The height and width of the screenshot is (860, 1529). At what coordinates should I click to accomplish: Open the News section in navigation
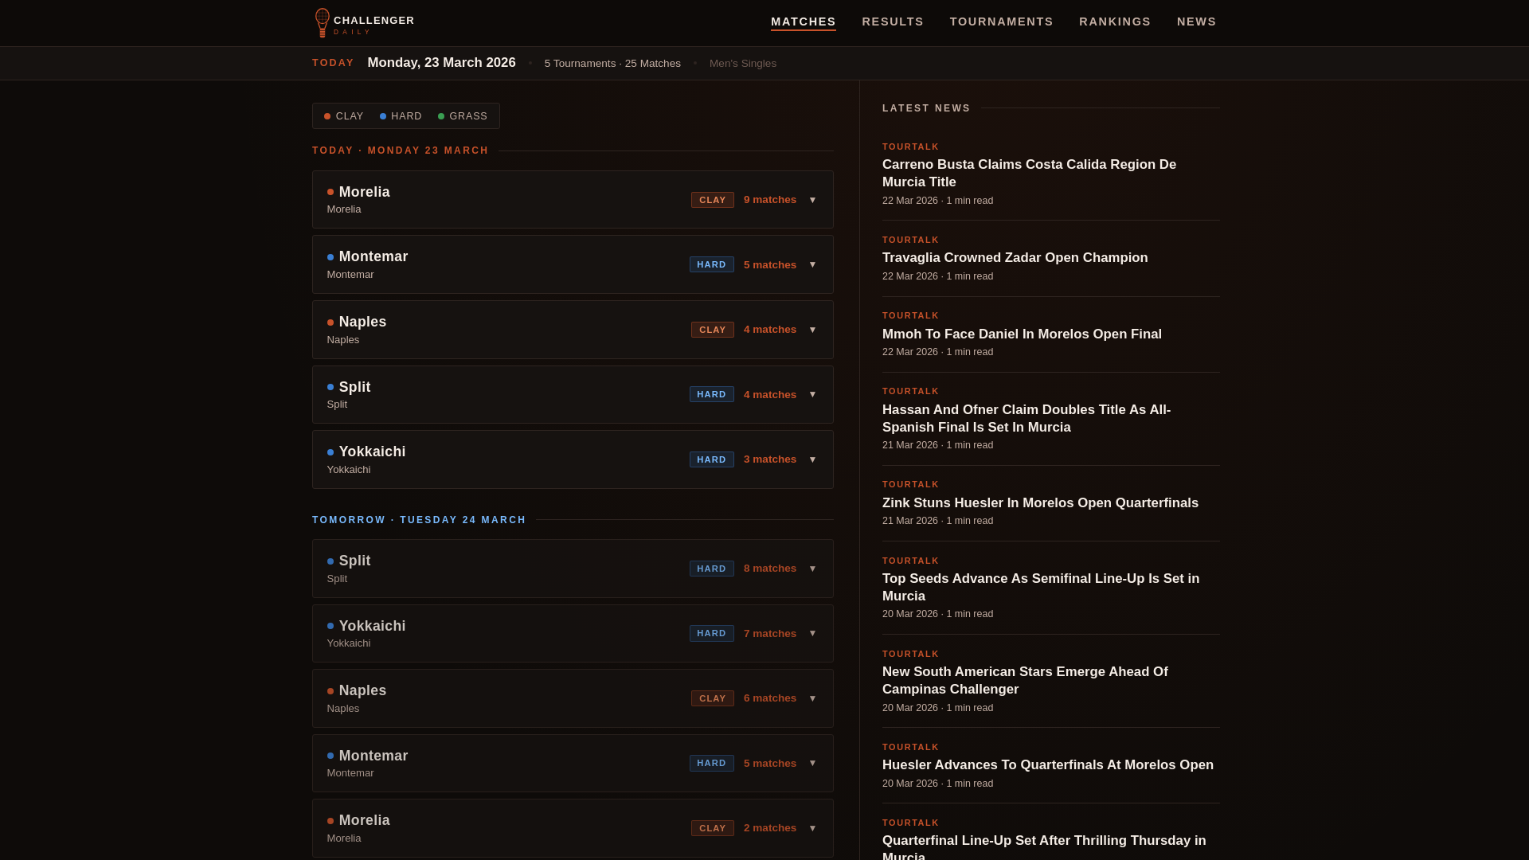point(1196,21)
